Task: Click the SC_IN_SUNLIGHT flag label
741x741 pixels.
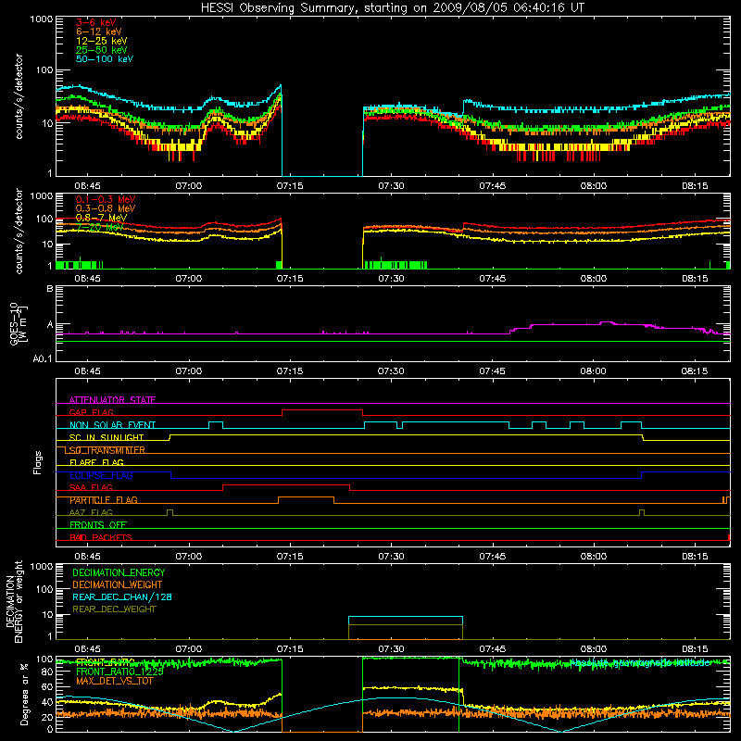Action: pyautogui.click(x=107, y=437)
